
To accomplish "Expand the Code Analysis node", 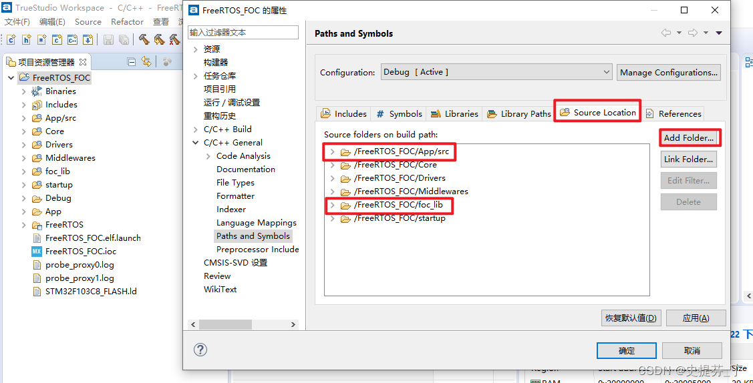I will coord(208,156).
